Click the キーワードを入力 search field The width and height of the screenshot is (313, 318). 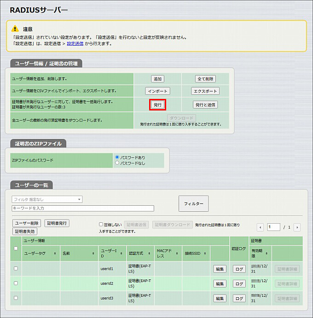(83, 208)
